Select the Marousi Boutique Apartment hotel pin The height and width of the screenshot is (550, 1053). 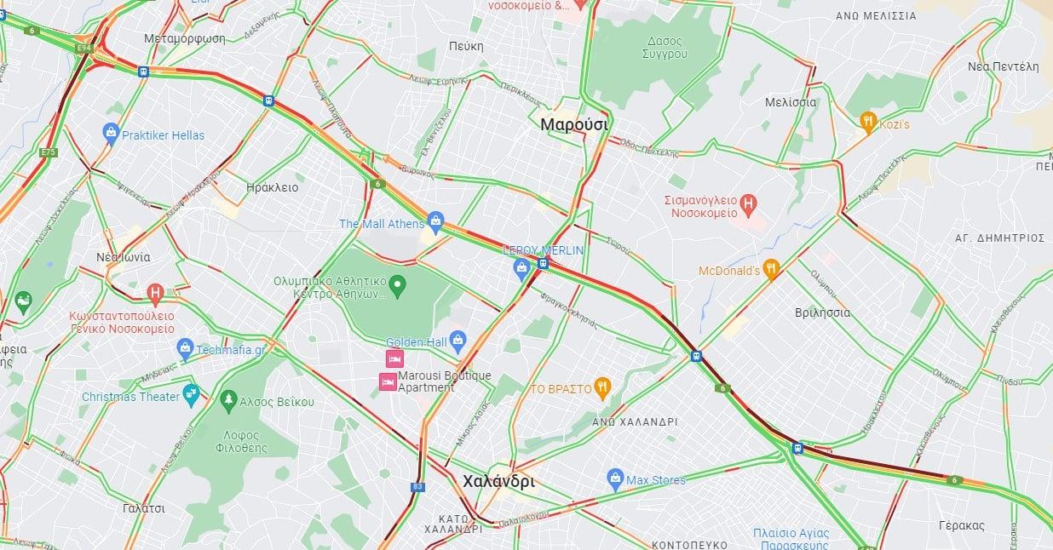388,382
